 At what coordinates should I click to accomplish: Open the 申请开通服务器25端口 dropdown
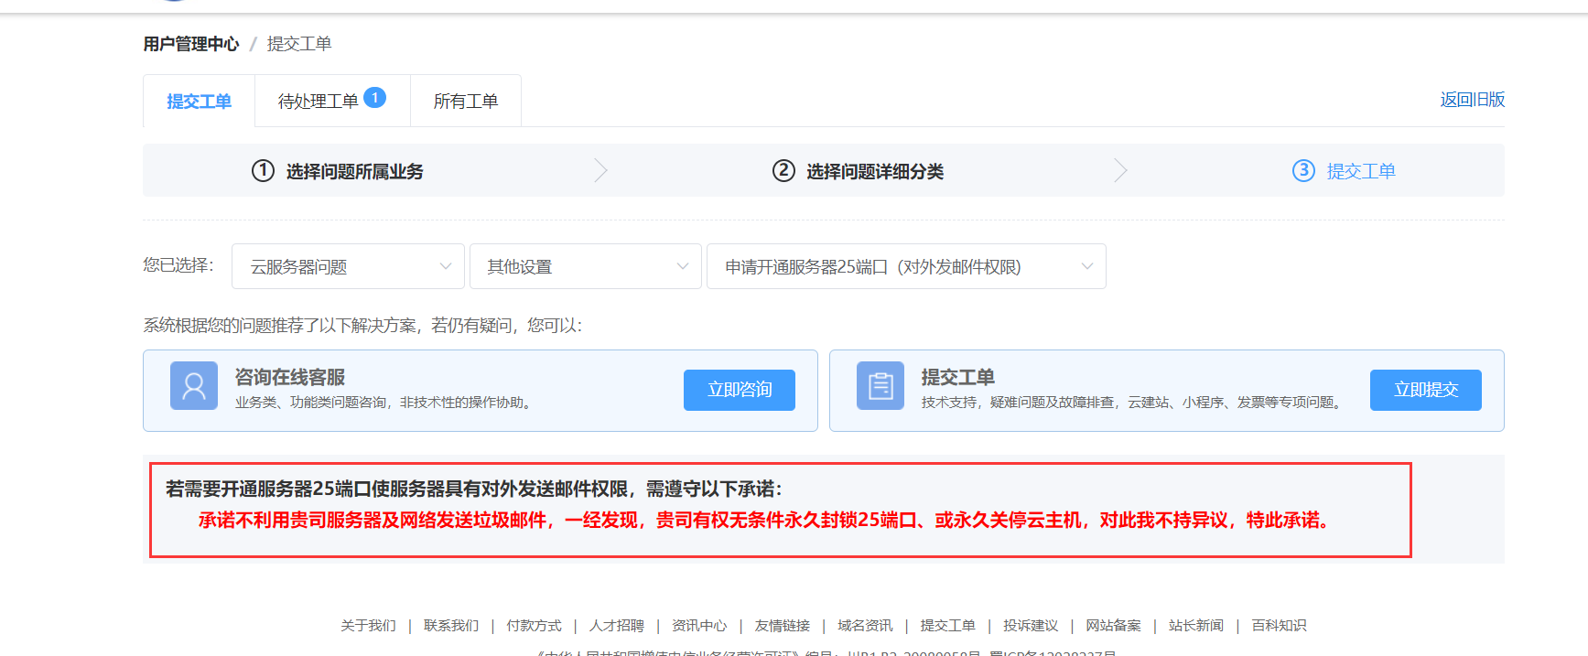tap(906, 266)
